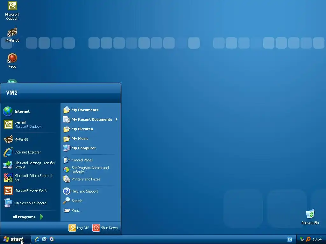
Task: Expand My Recent Documents submenu arrow
Action: [117, 119]
